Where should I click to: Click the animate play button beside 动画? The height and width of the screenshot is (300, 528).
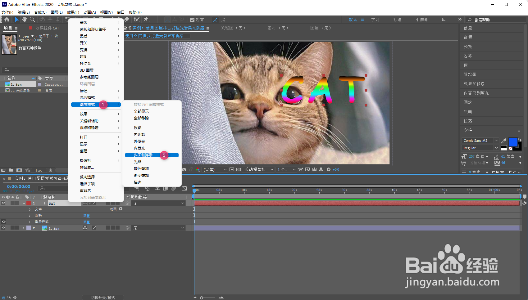[121, 209]
